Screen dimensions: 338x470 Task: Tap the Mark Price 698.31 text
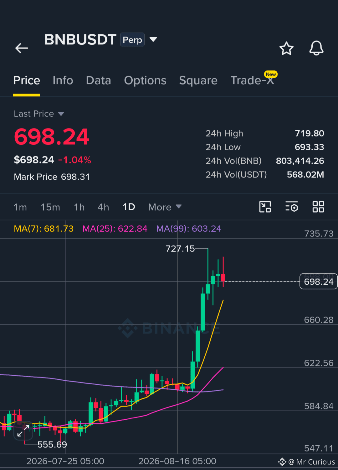click(x=52, y=177)
